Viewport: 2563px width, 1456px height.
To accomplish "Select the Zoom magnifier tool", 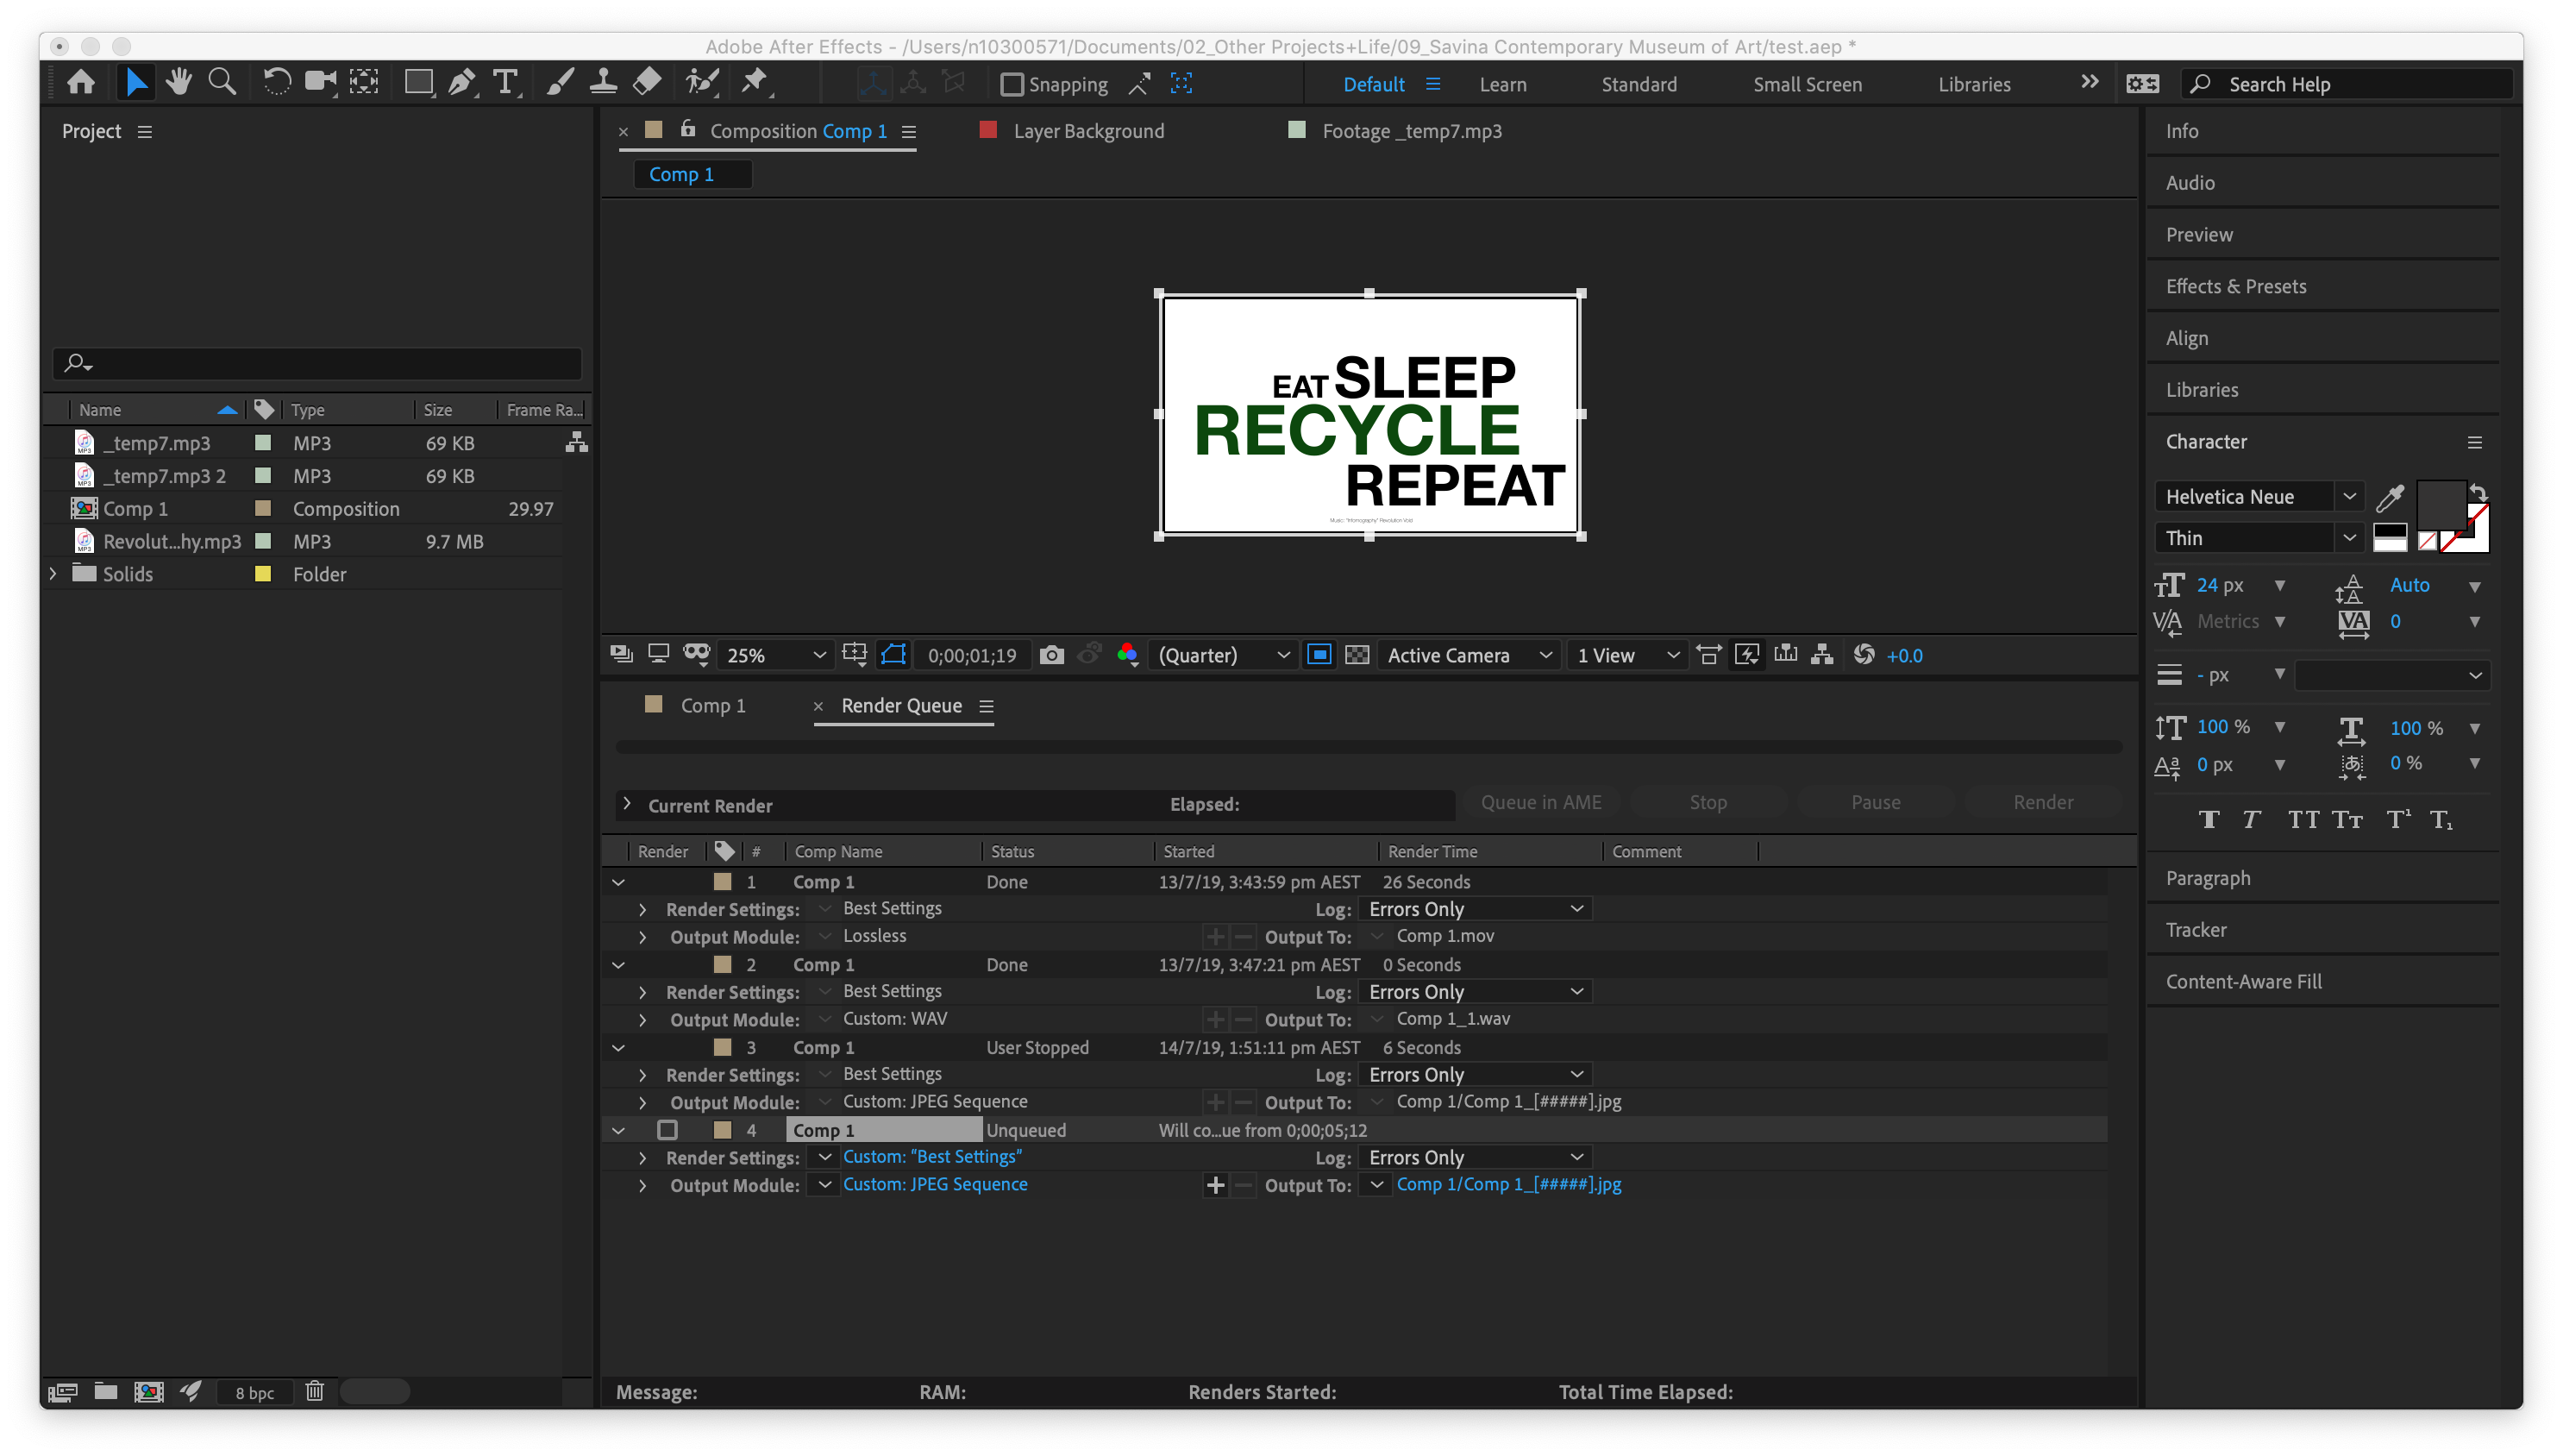I will 222,83.
